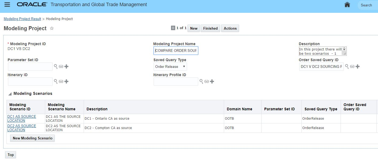378x160 pixels.
Task: Click Parameter Set ID search magnifier
Action: tap(56, 67)
